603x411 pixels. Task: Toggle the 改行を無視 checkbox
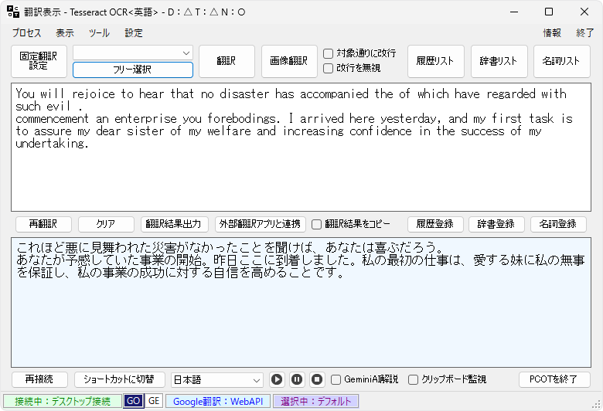(x=329, y=68)
